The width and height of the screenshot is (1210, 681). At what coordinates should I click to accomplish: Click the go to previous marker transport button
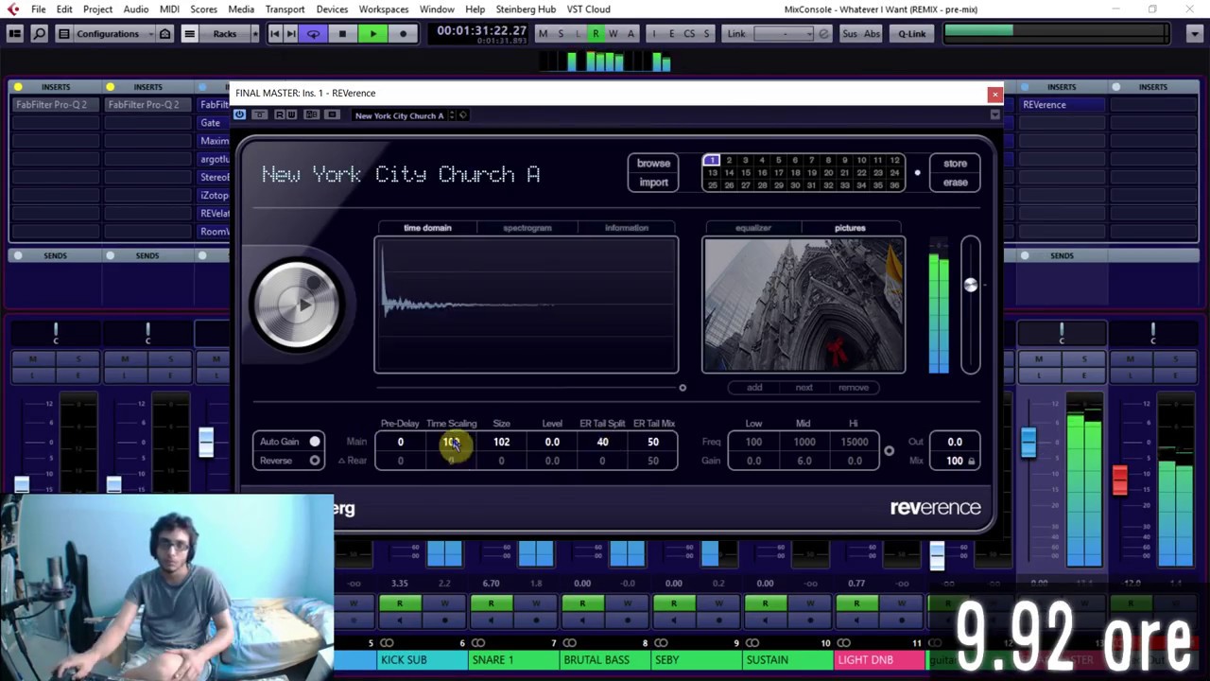click(x=275, y=34)
